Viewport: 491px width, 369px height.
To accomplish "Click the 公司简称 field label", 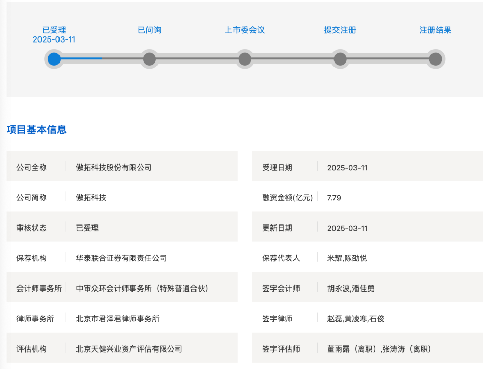I will 31,198.
